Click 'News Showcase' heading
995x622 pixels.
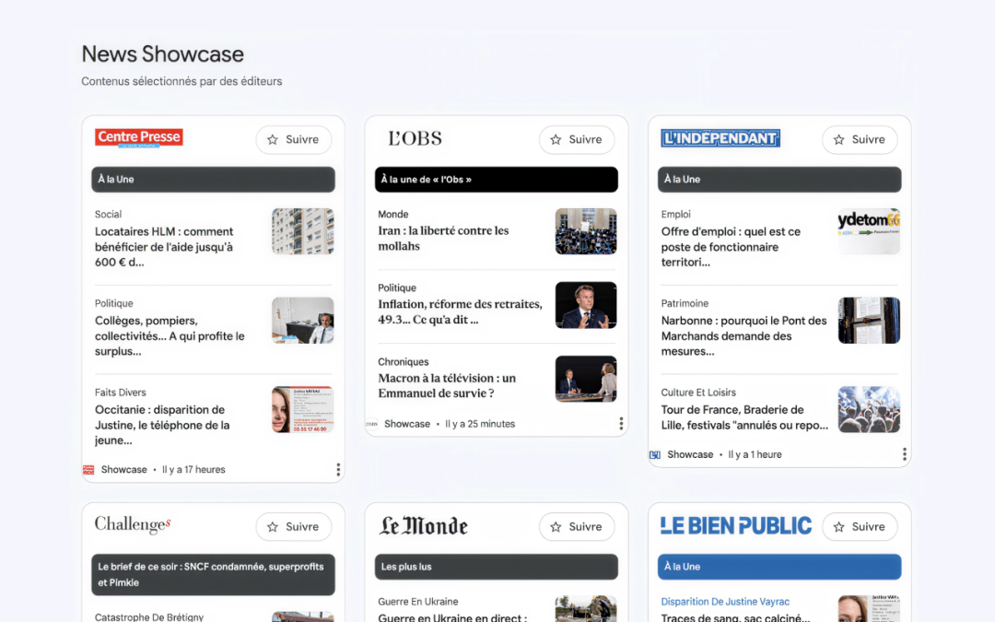[x=162, y=54]
